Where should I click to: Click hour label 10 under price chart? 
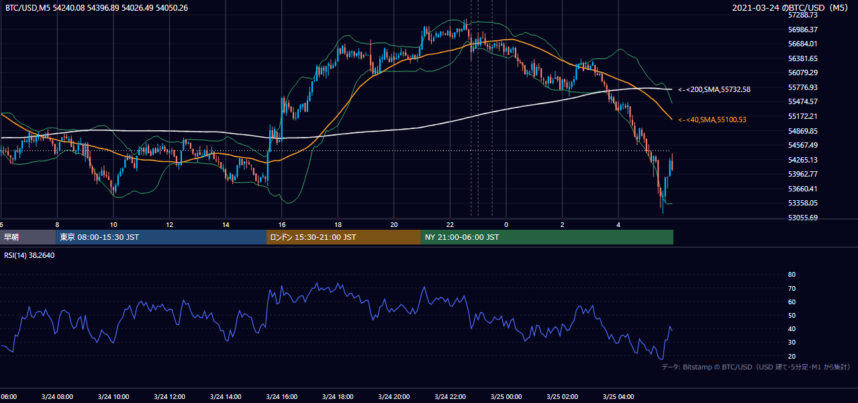(x=113, y=224)
